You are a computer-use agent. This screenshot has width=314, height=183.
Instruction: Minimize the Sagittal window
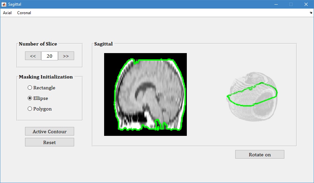coord(276,4)
